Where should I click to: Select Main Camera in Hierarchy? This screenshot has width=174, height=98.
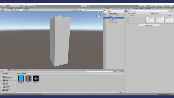pyautogui.click(x=114, y=13)
